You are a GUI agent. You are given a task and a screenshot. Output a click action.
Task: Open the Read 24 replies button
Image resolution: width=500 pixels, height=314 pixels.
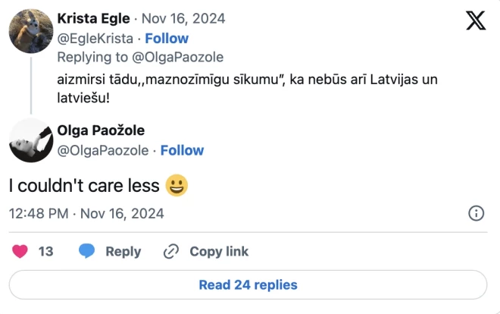248,285
